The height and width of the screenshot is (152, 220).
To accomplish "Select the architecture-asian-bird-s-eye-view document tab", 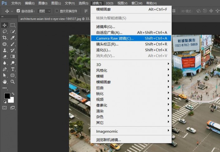I will click(x=55, y=19).
